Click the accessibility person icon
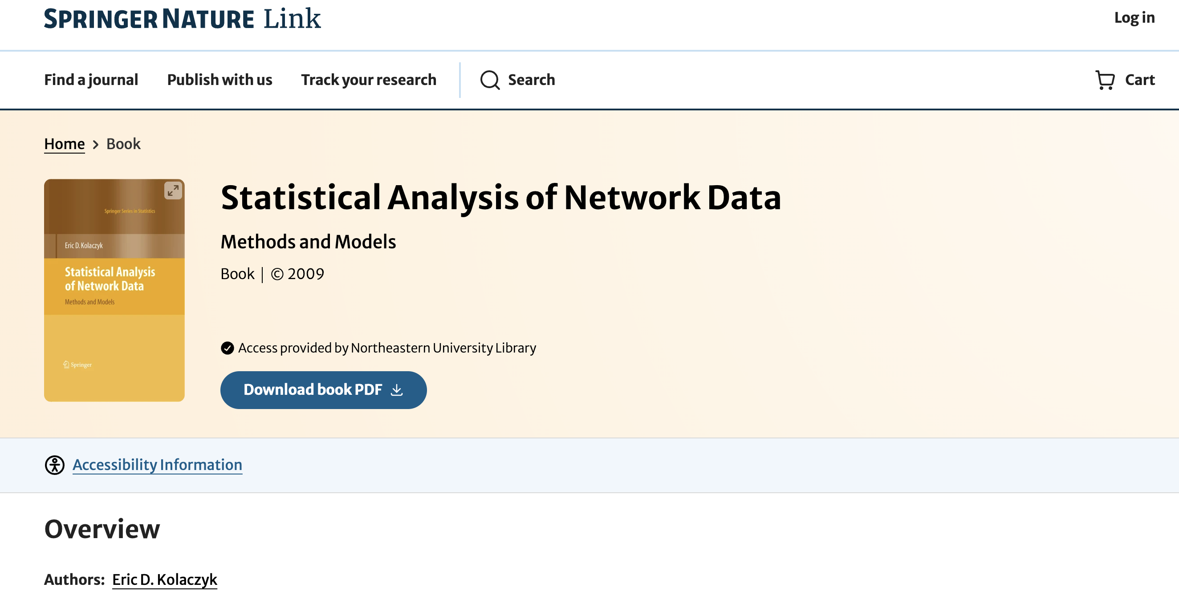Viewport: 1179px width, 608px height. [x=54, y=465]
